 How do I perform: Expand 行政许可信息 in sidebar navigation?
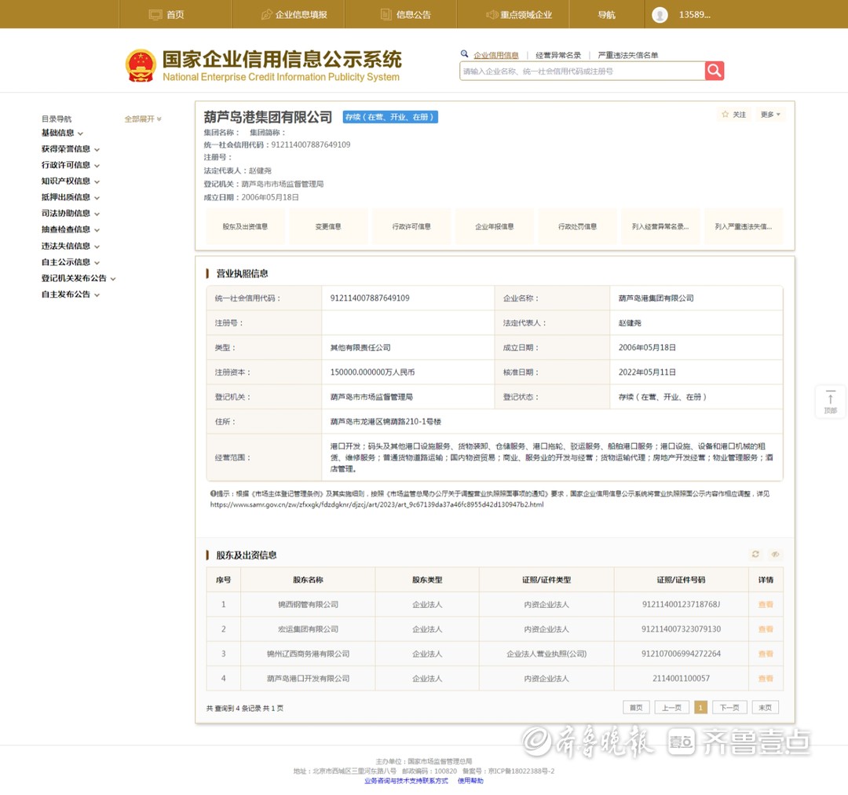click(71, 165)
